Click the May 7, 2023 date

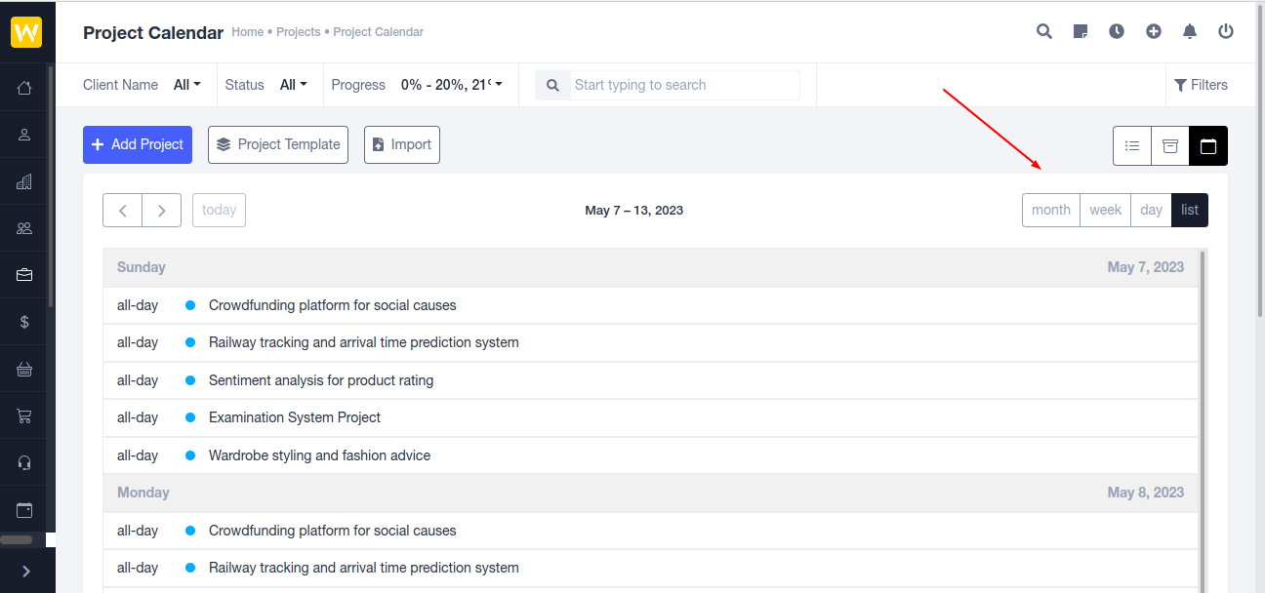tap(1146, 267)
